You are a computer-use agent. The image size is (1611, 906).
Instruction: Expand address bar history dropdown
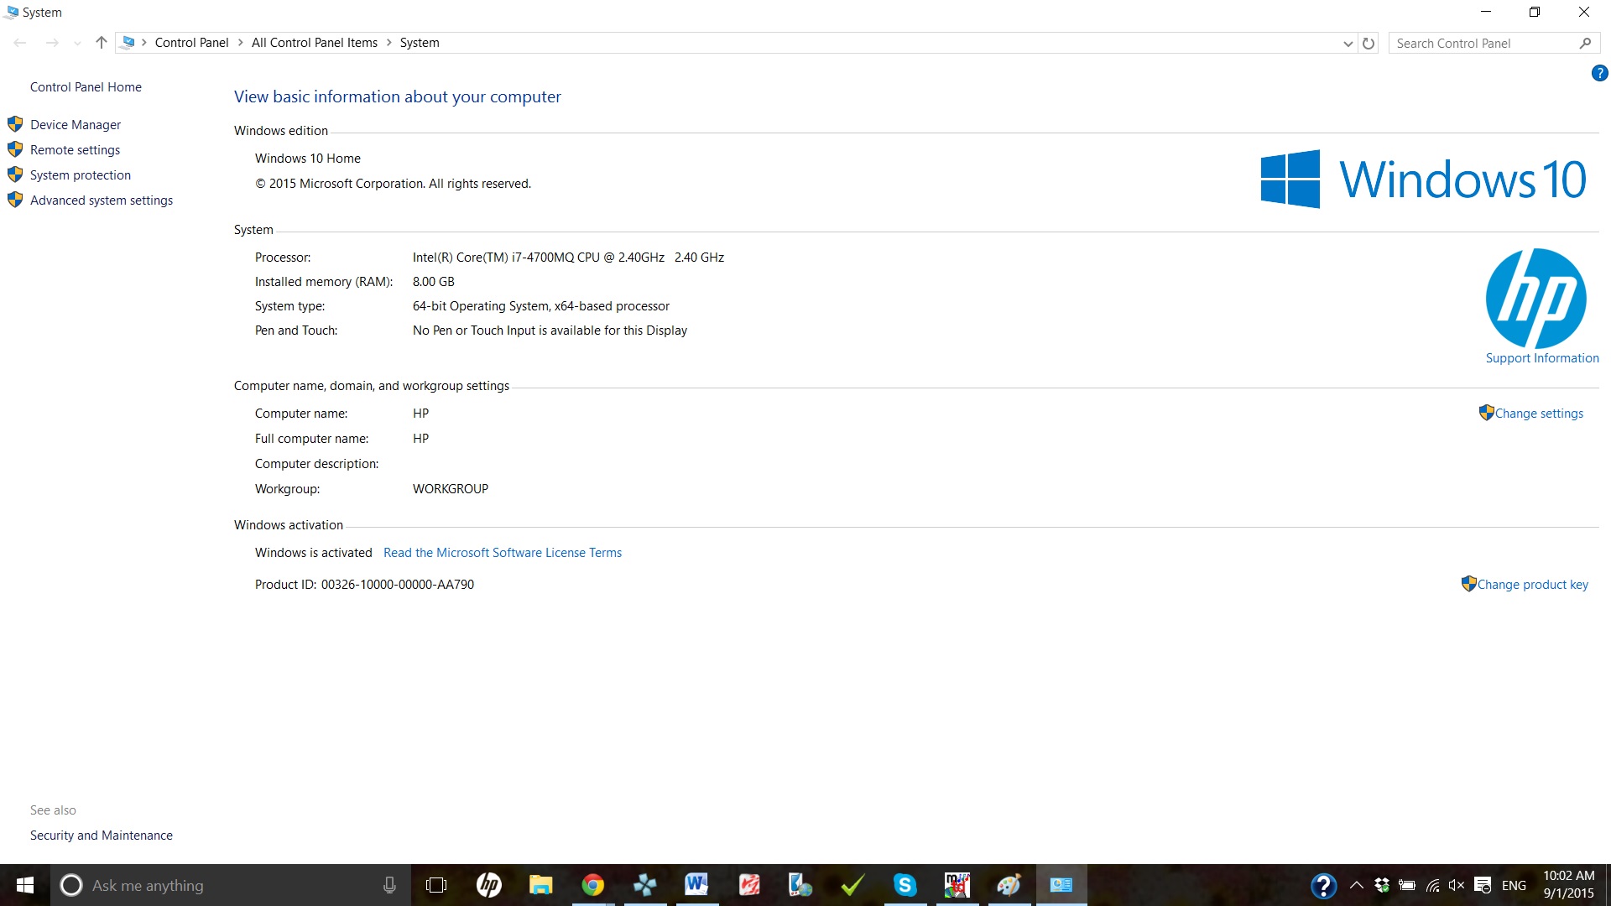(x=1348, y=43)
